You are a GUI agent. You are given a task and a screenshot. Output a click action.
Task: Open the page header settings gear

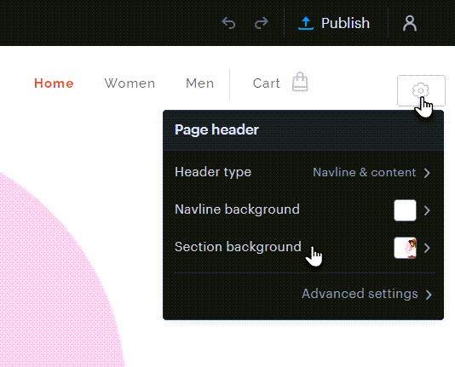[x=421, y=90]
